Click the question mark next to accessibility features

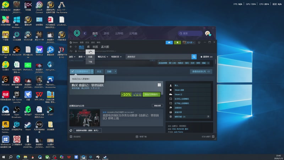pos(208,117)
